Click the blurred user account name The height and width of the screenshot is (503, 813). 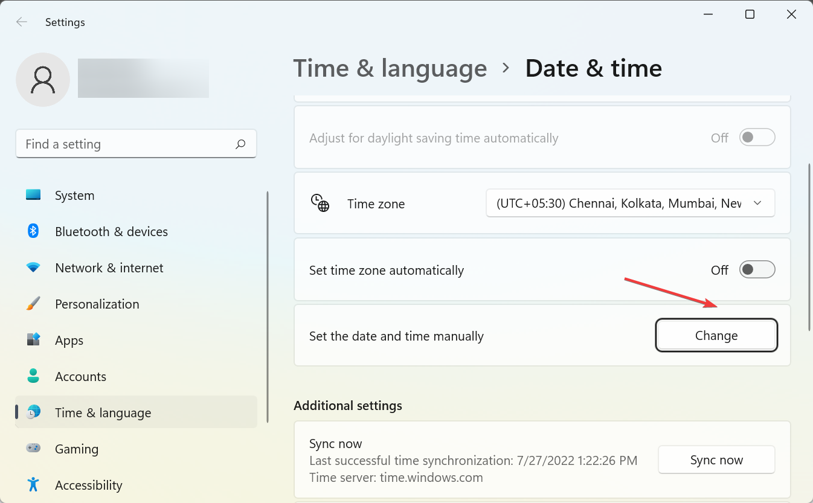[x=143, y=78]
